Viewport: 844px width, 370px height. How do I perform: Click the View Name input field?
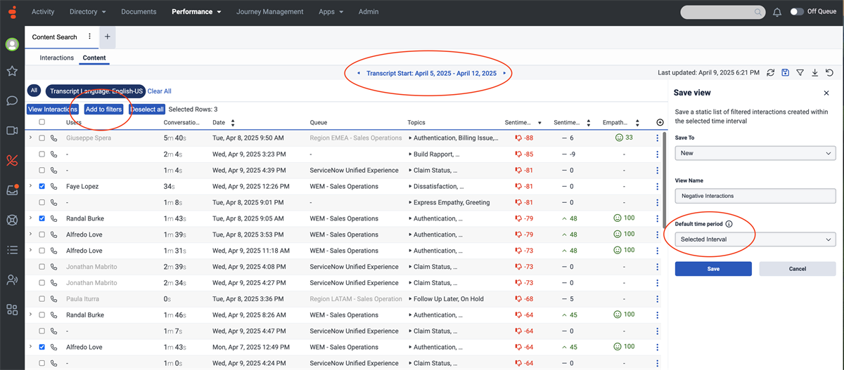[x=755, y=197]
